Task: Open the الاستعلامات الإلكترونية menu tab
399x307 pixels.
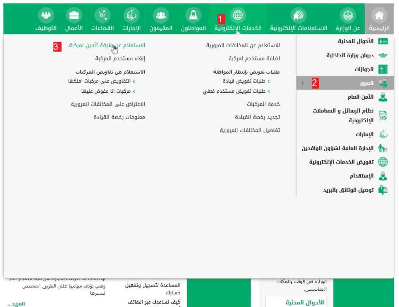Action: pos(299,29)
